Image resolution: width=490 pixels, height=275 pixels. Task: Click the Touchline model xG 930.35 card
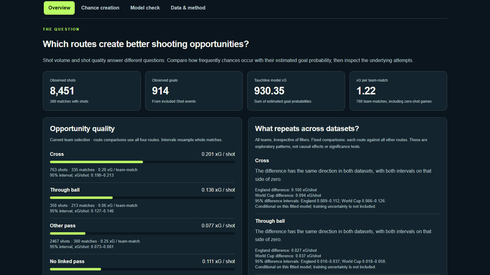point(296,91)
